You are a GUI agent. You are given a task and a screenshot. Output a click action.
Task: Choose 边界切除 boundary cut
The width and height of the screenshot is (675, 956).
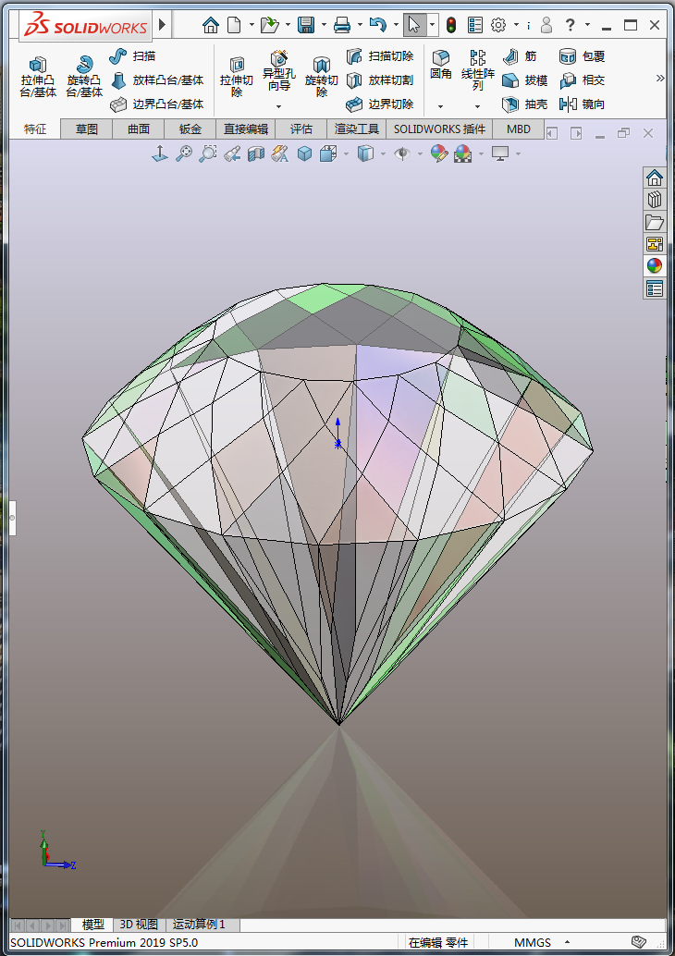click(x=380, y=104)
